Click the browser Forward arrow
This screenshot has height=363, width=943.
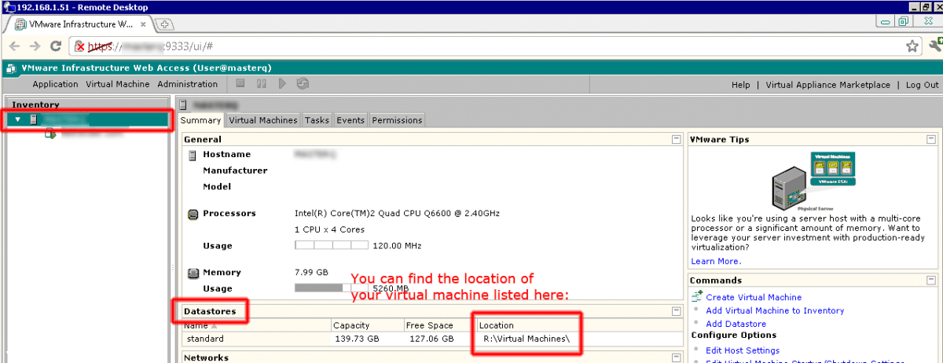coord(35,46)
